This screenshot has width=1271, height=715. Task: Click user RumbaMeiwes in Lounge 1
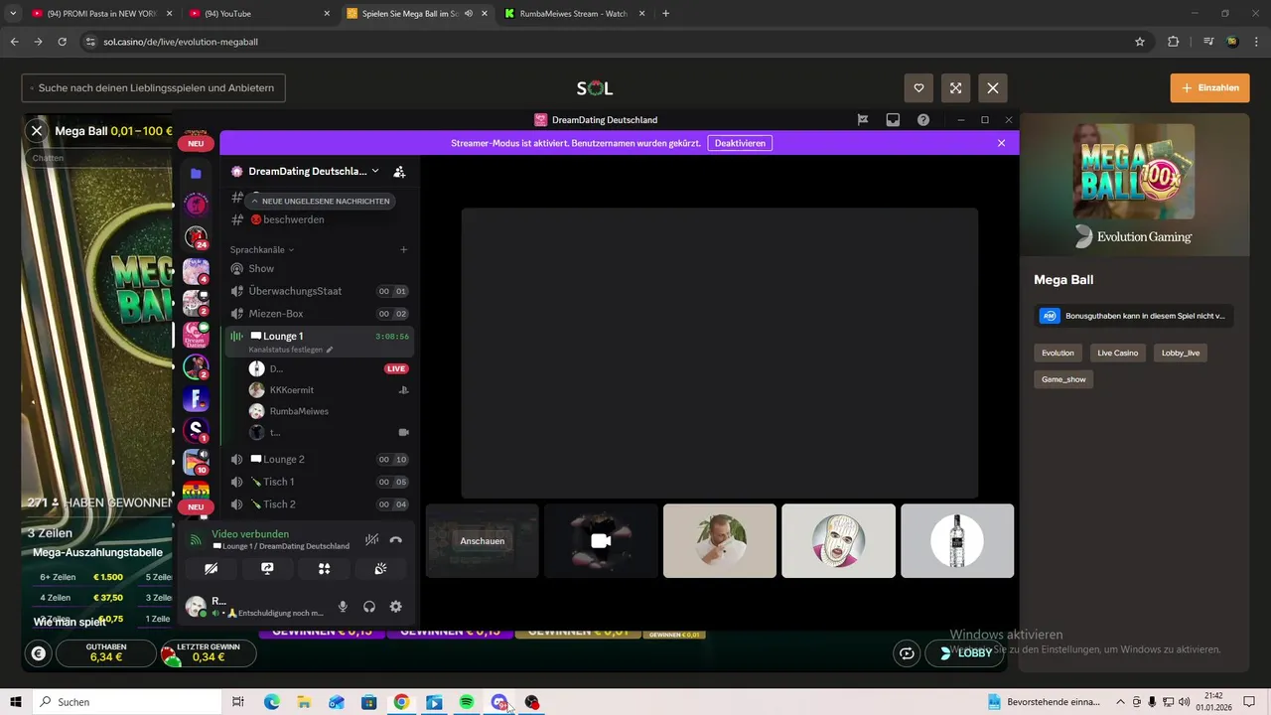[x=299, y=411]
